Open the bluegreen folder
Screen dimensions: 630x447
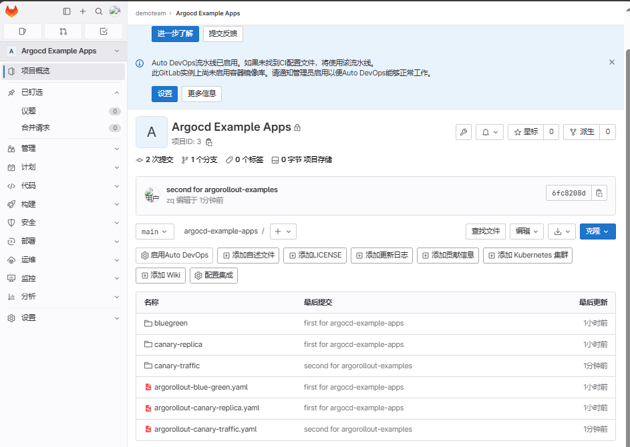(171, 323)
